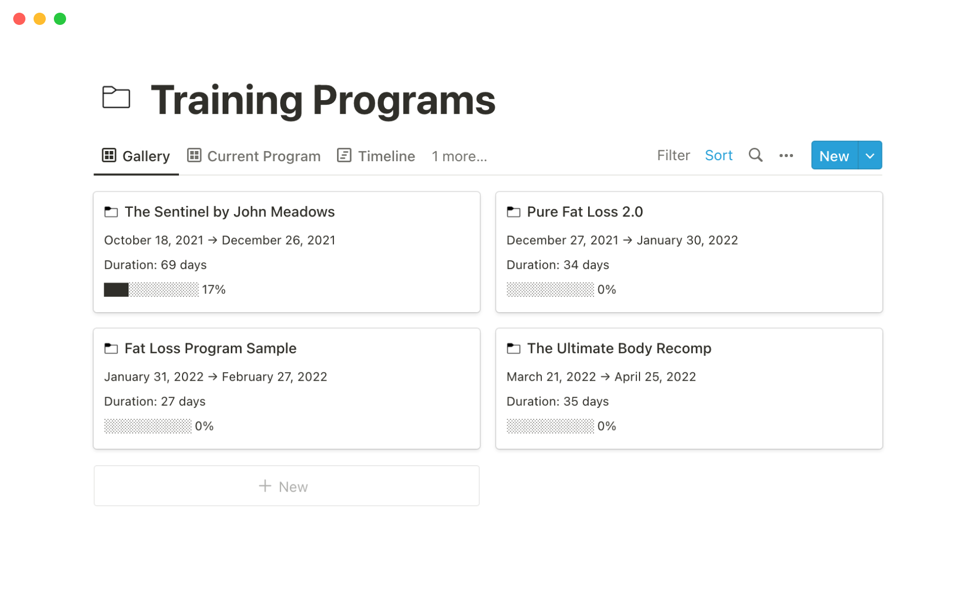976x610 pixels.
Task: Click the Timeline view icon
Action: click(x=344, y=155)
